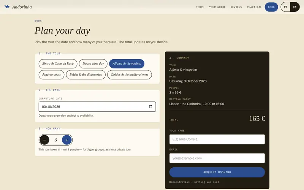Click the Email input field
304x190 pixels.
(x=217, y=158)
